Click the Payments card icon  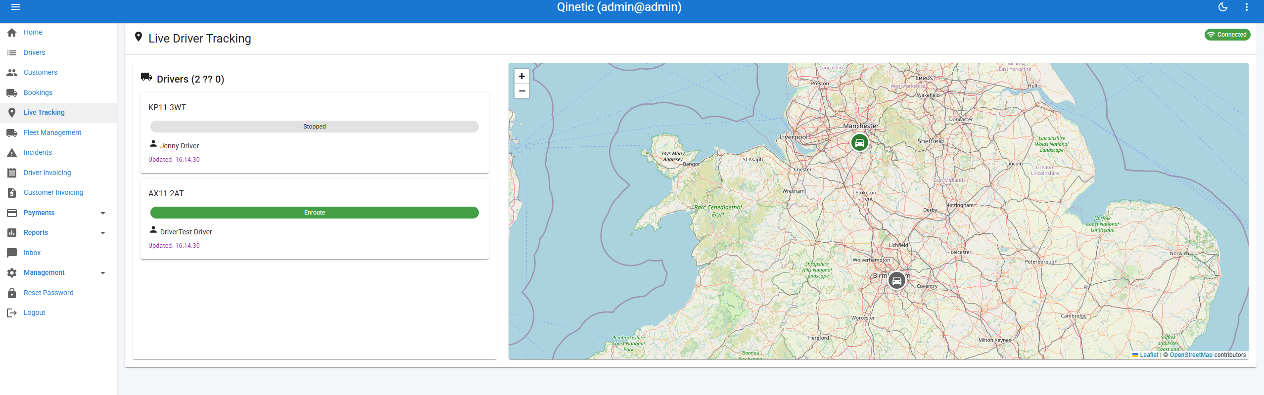(12, 213)
